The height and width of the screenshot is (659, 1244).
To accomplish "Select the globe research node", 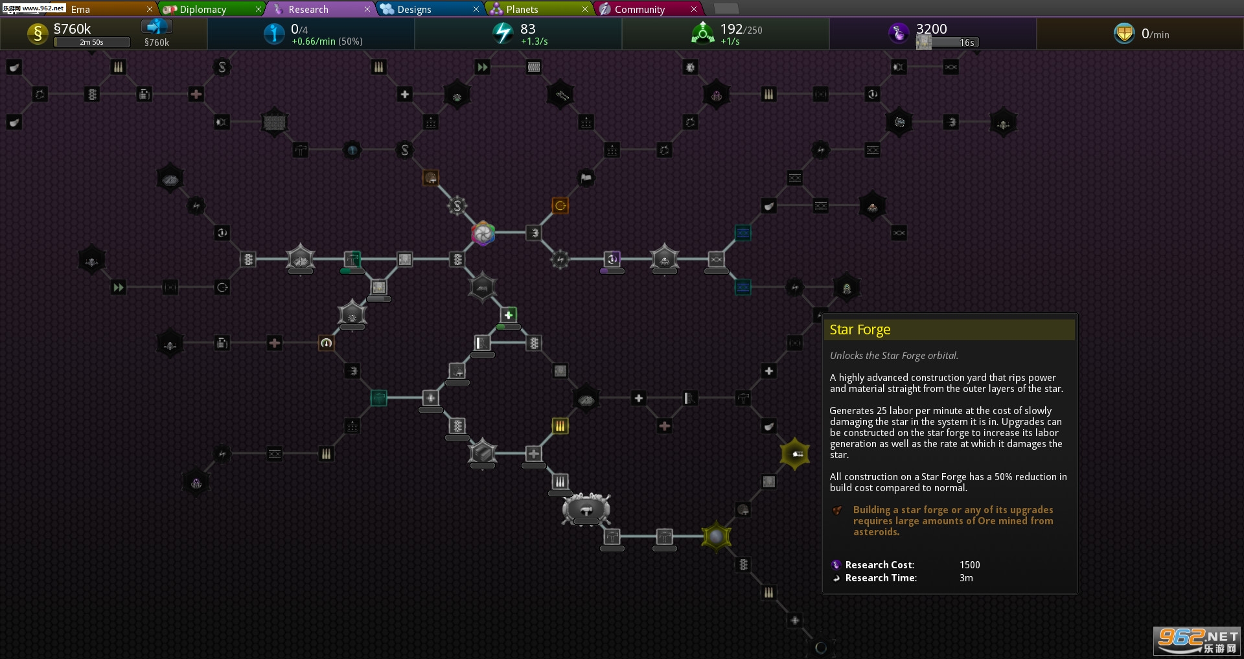I will coord(352,150).
